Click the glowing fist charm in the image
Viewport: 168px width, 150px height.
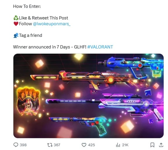tap(29, 102)
